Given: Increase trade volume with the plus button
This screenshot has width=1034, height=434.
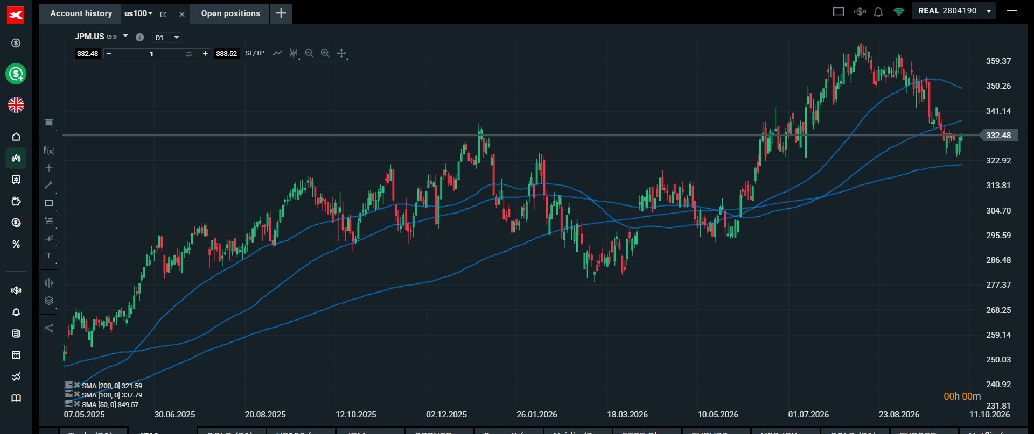Looking at the screenshot, I should [x=205, y=54].
